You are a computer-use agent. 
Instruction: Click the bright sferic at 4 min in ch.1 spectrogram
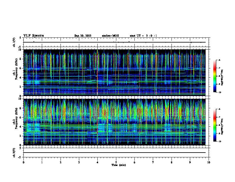pos(97,73)
